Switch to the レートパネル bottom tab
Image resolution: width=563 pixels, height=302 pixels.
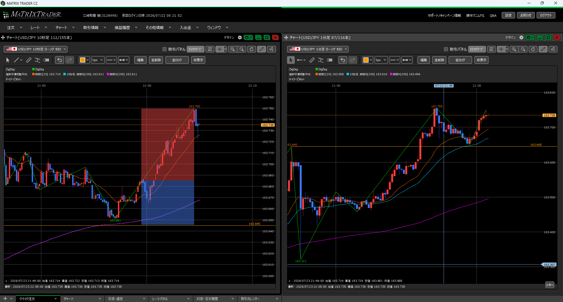(171, 298)
